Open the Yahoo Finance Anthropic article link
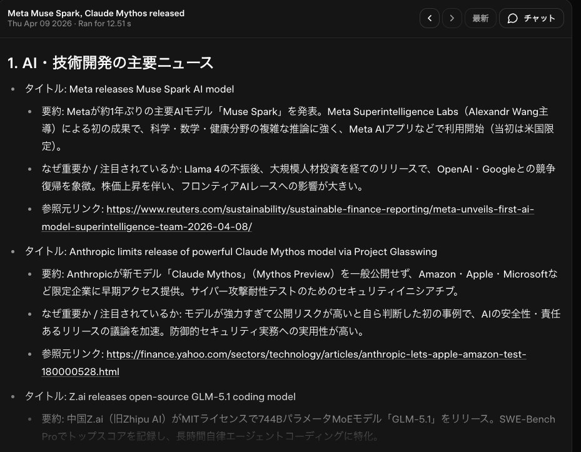Screen dimensions: 581x452 click(x=284, y=363)
